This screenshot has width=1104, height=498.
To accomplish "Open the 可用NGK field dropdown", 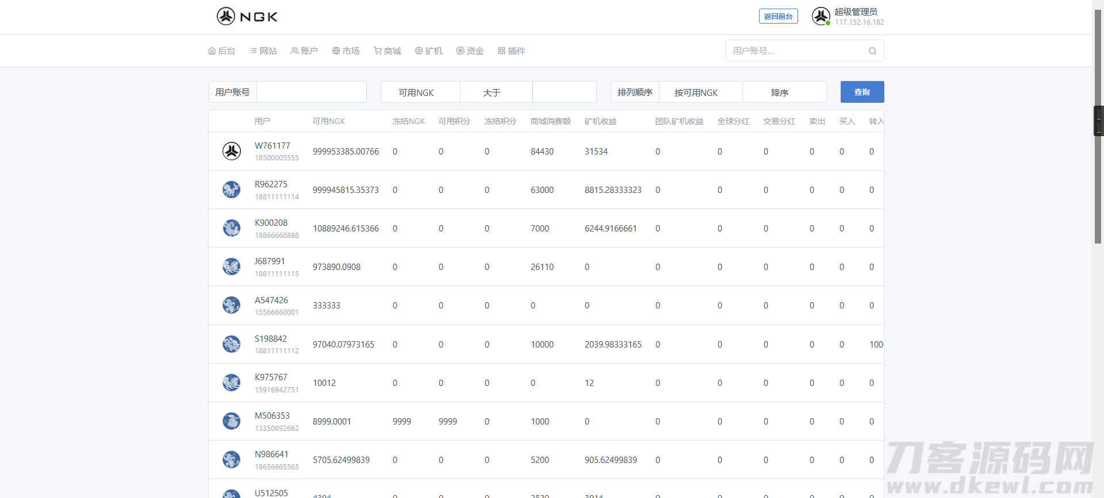I will [420, 92].
